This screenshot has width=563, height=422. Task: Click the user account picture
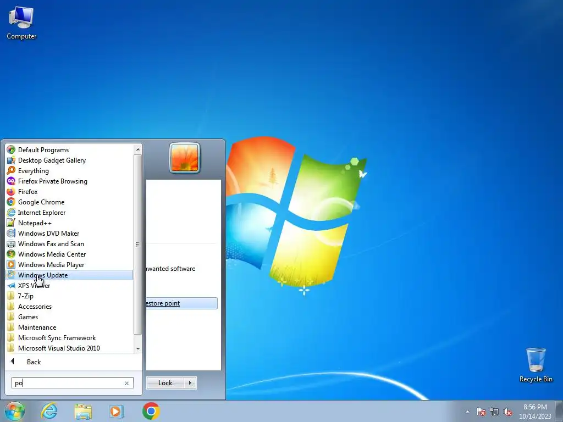coord(185,158)
